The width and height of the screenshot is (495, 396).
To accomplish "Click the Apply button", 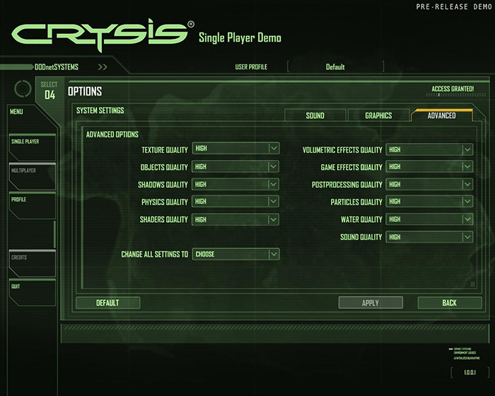I will click(371, 303).
